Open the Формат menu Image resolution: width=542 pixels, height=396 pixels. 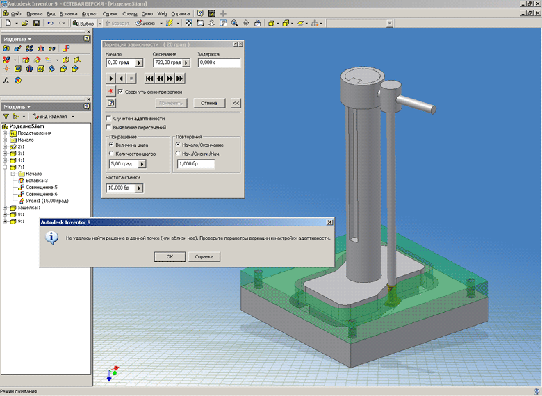coord(90,13)
